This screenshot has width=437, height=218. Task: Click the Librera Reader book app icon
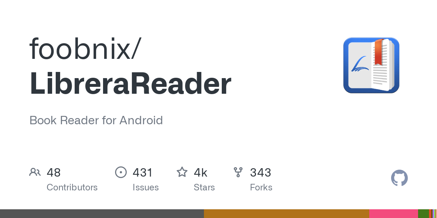371,65
